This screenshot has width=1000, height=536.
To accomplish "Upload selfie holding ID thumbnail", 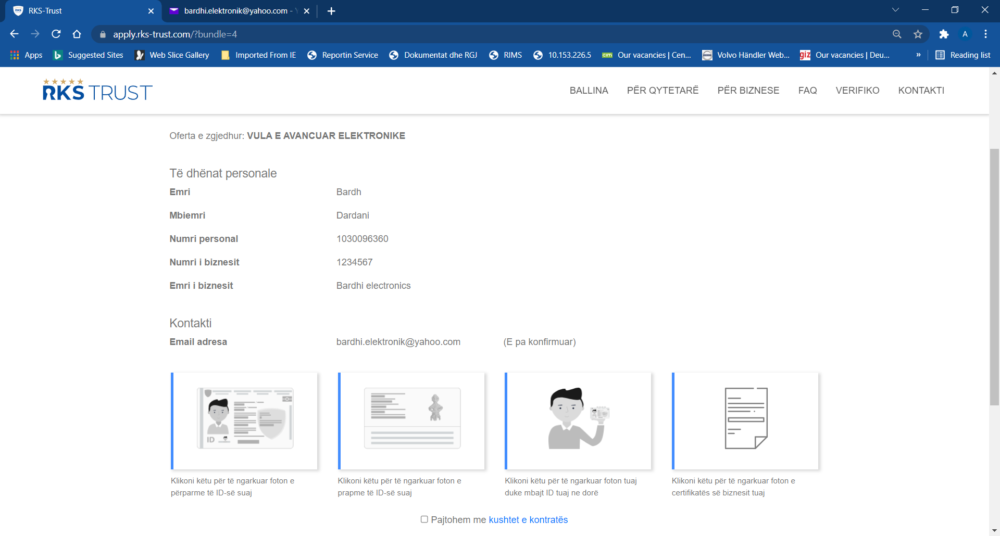I will pyautogui.click(x=578, y=420).
